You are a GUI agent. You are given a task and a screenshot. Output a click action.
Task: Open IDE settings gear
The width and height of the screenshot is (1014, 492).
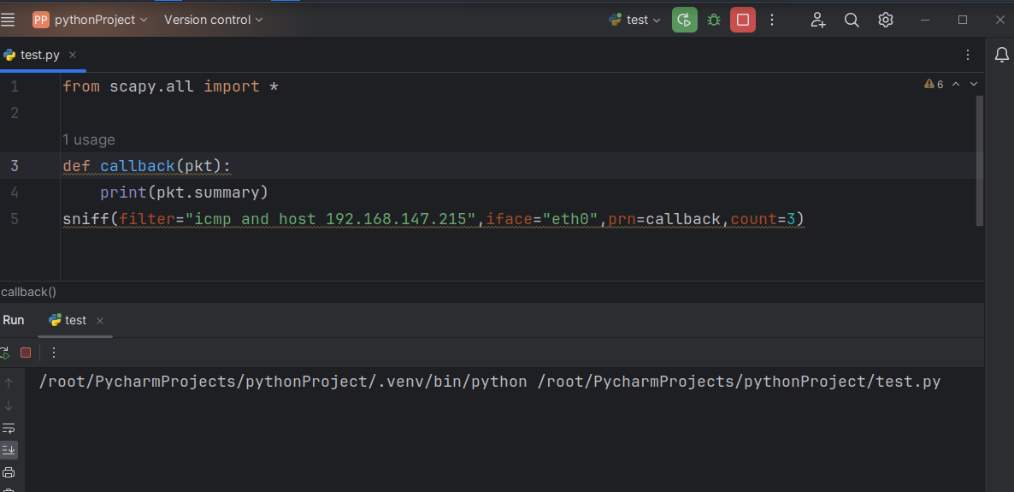click(x=885, y=20)
